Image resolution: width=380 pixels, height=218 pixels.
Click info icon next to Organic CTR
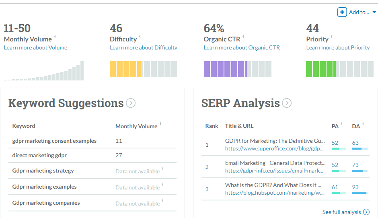pyautogui.click(x=243, y=37)
